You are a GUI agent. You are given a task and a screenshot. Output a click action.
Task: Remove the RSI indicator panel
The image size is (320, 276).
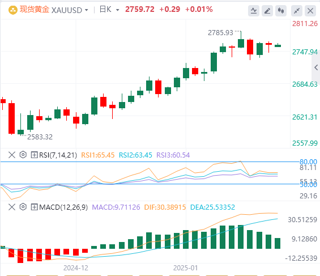(12, 155)
